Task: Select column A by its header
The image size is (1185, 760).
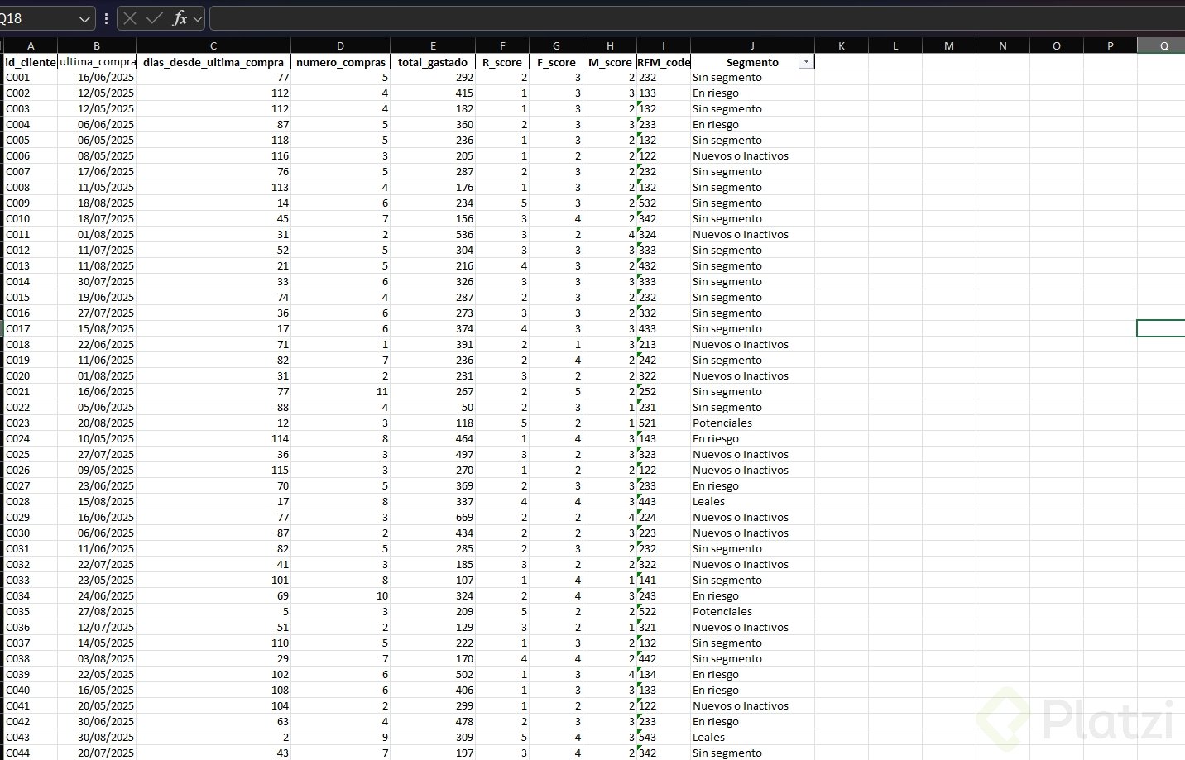Action: pyautogui.click(x=31, y=46)
